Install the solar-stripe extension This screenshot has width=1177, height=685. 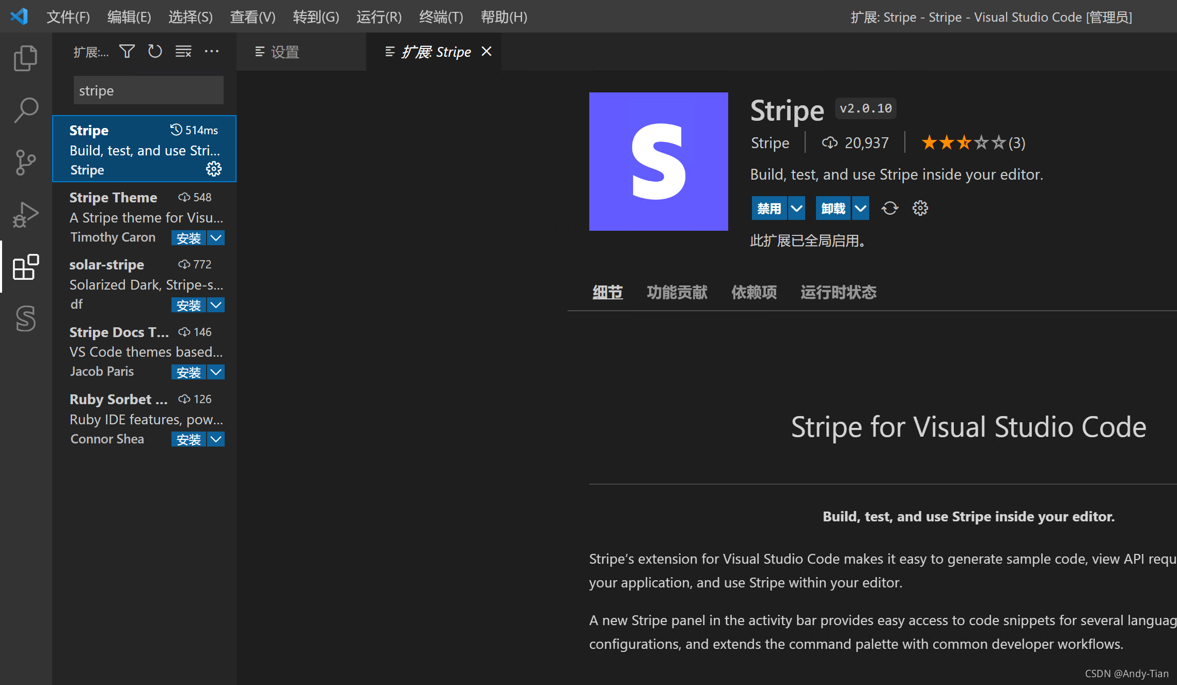coord(189,305)
